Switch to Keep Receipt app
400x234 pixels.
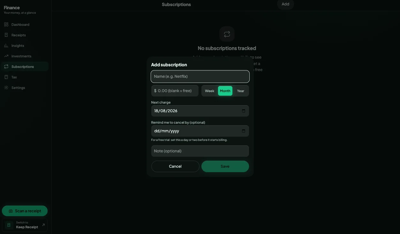click(25, 225)
